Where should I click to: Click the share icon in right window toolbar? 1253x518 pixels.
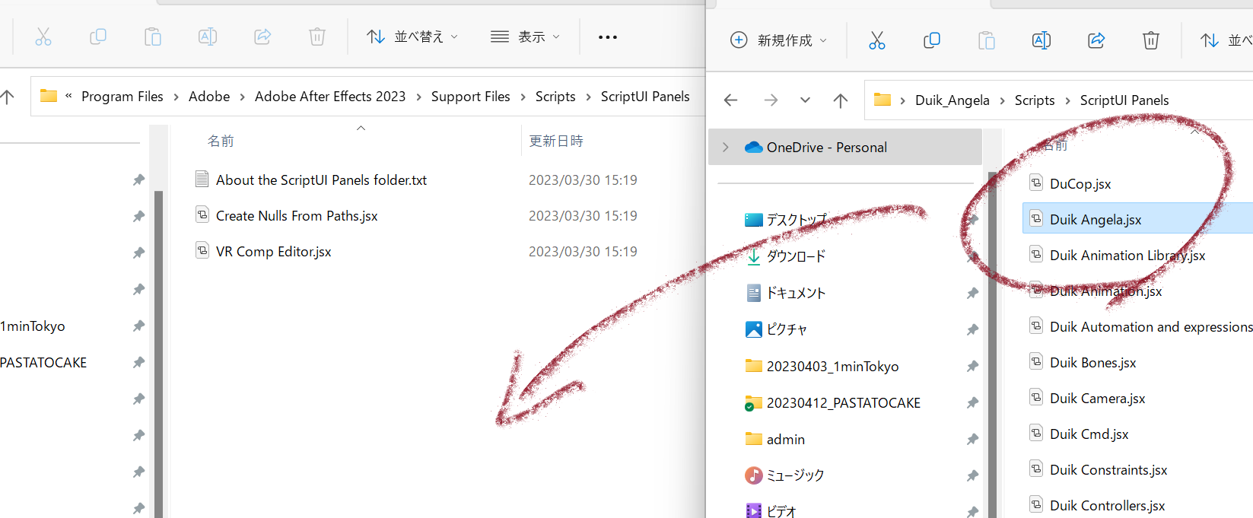pos(1096,40)
